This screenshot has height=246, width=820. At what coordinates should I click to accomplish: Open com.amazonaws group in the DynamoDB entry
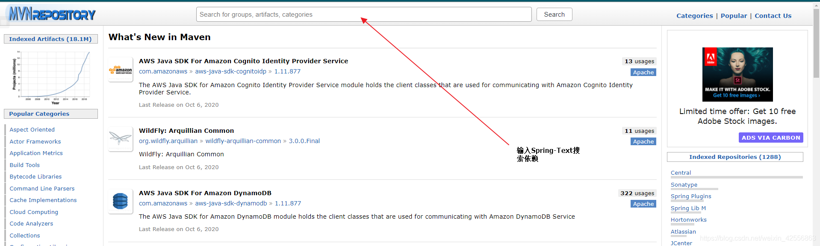(163, 203)
